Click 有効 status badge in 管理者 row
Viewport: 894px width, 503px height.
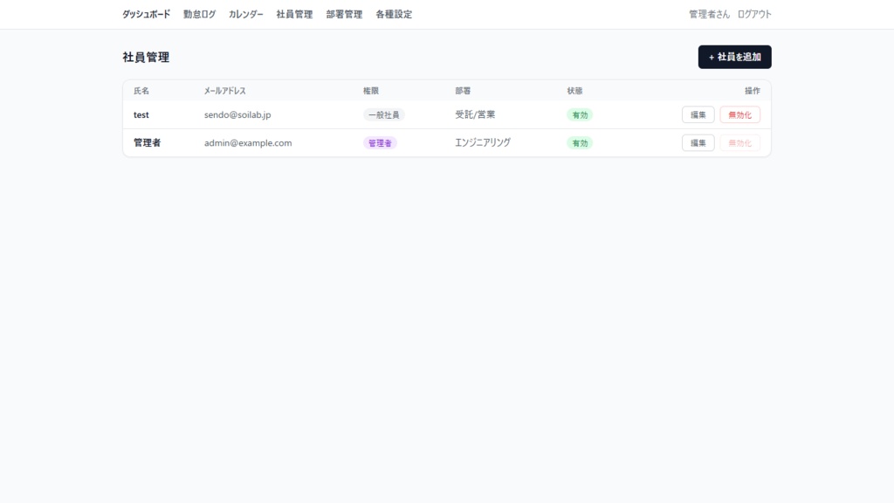[x=580, y=142]
